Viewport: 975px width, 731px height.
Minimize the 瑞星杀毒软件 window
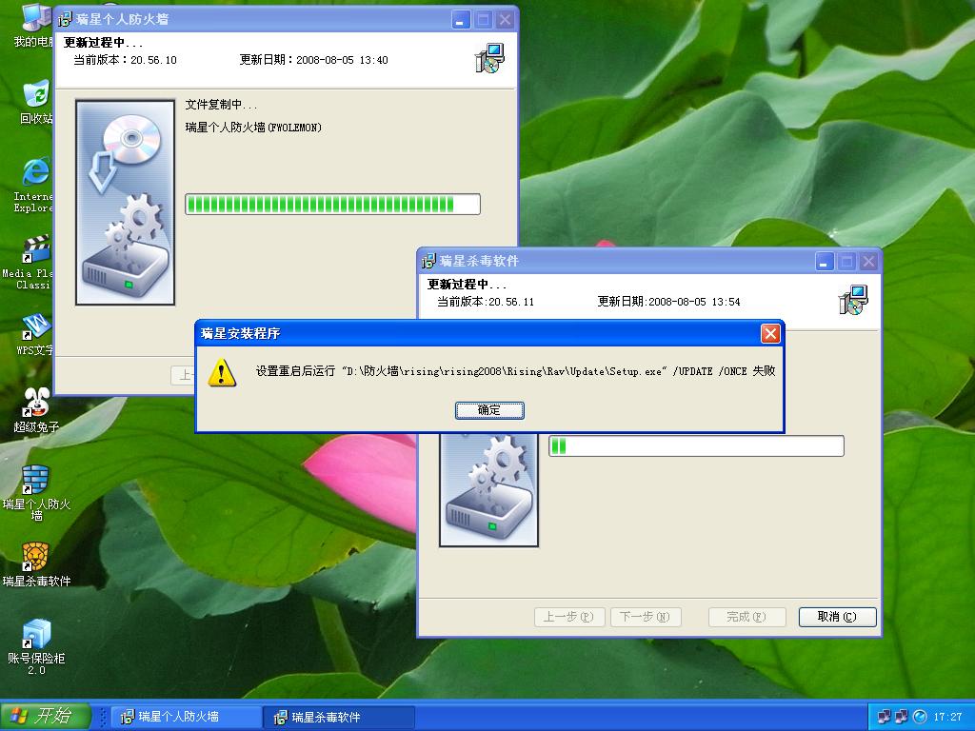(824, 262)
